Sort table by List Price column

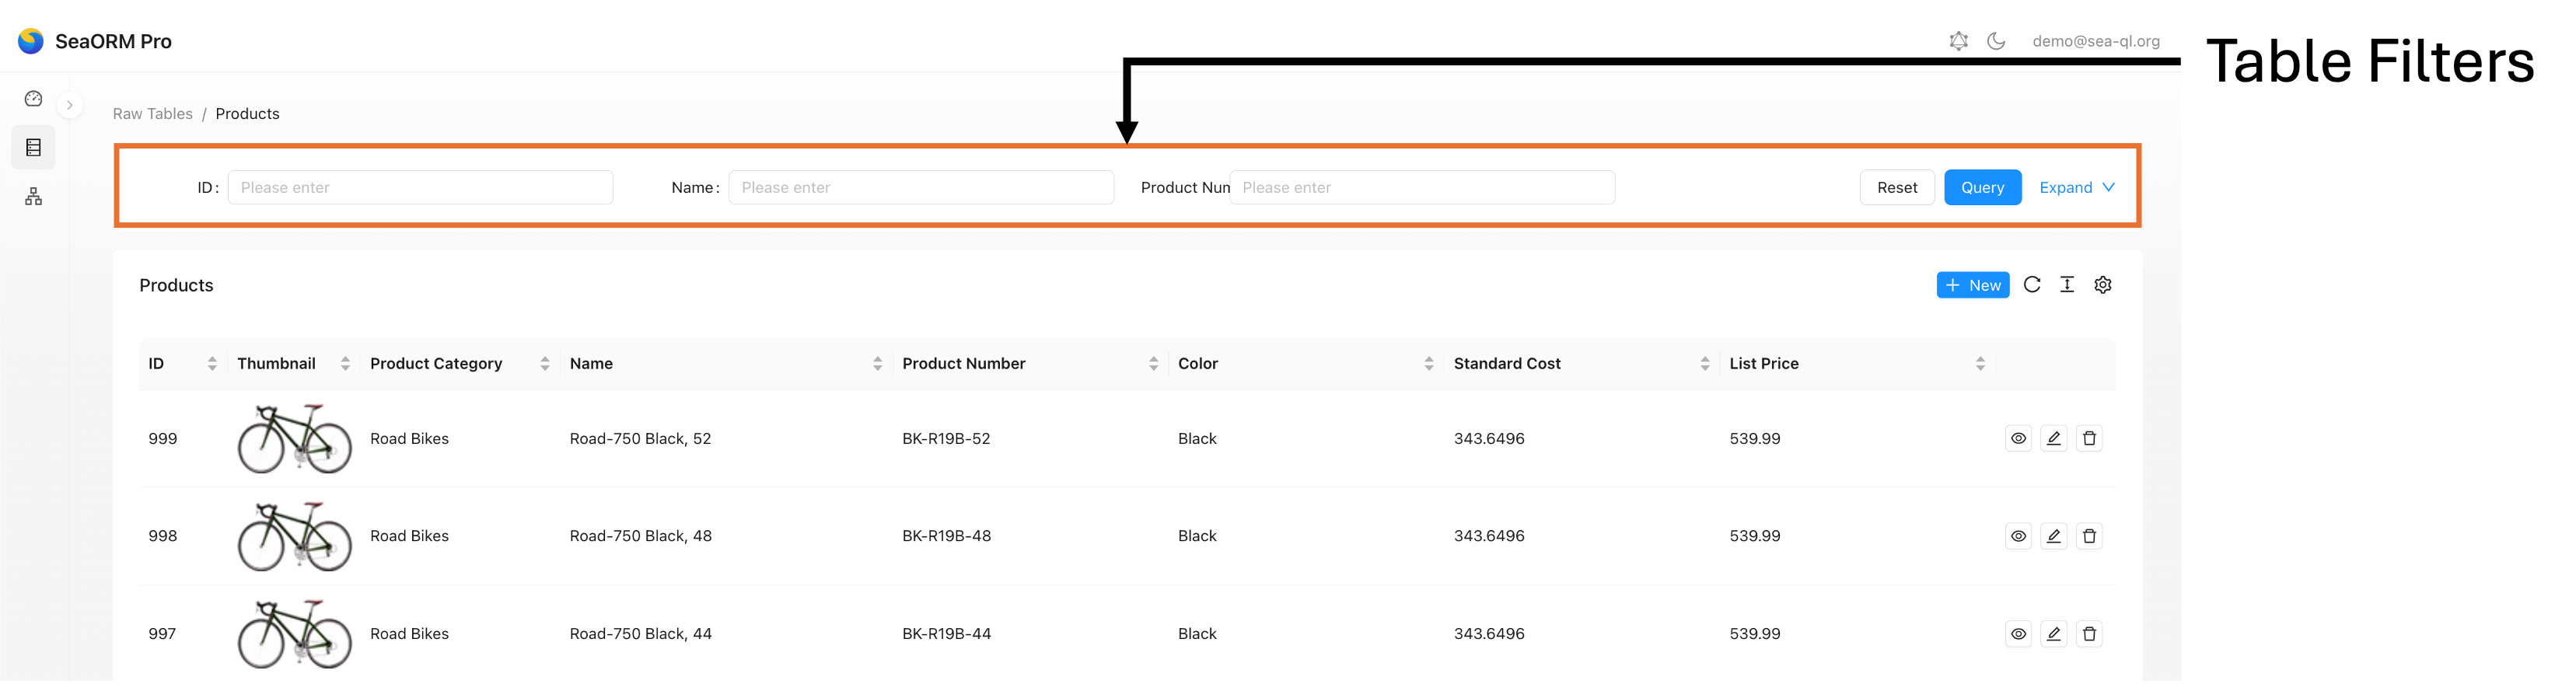[1980, 364]
